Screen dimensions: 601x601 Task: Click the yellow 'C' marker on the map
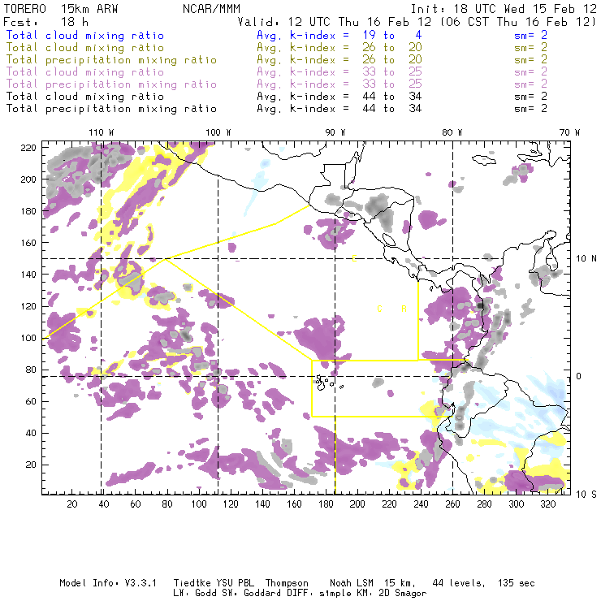(x=379, y=309)
